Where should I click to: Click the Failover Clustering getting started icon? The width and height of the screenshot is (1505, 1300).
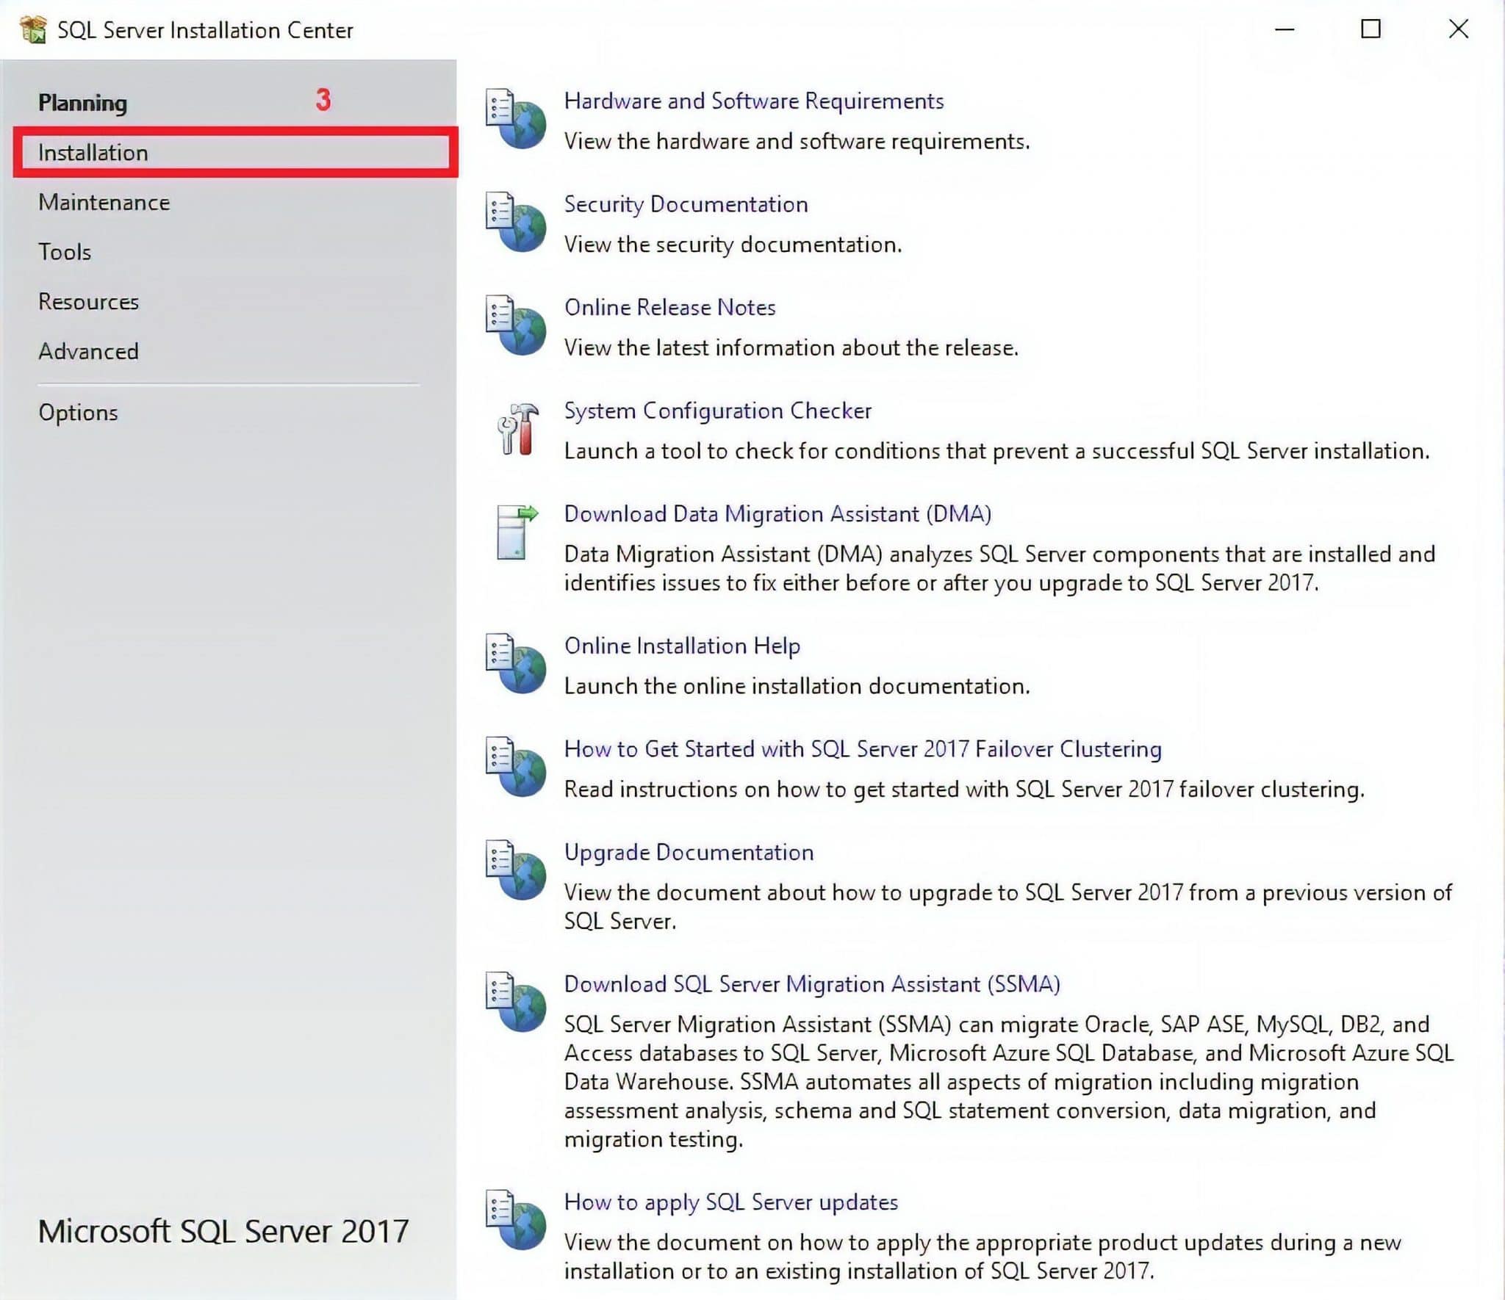point(515,766)
